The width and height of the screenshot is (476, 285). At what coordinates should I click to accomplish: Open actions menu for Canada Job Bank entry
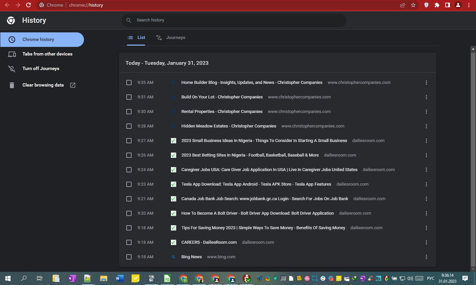pyautogui.click(x=426, y=199)
